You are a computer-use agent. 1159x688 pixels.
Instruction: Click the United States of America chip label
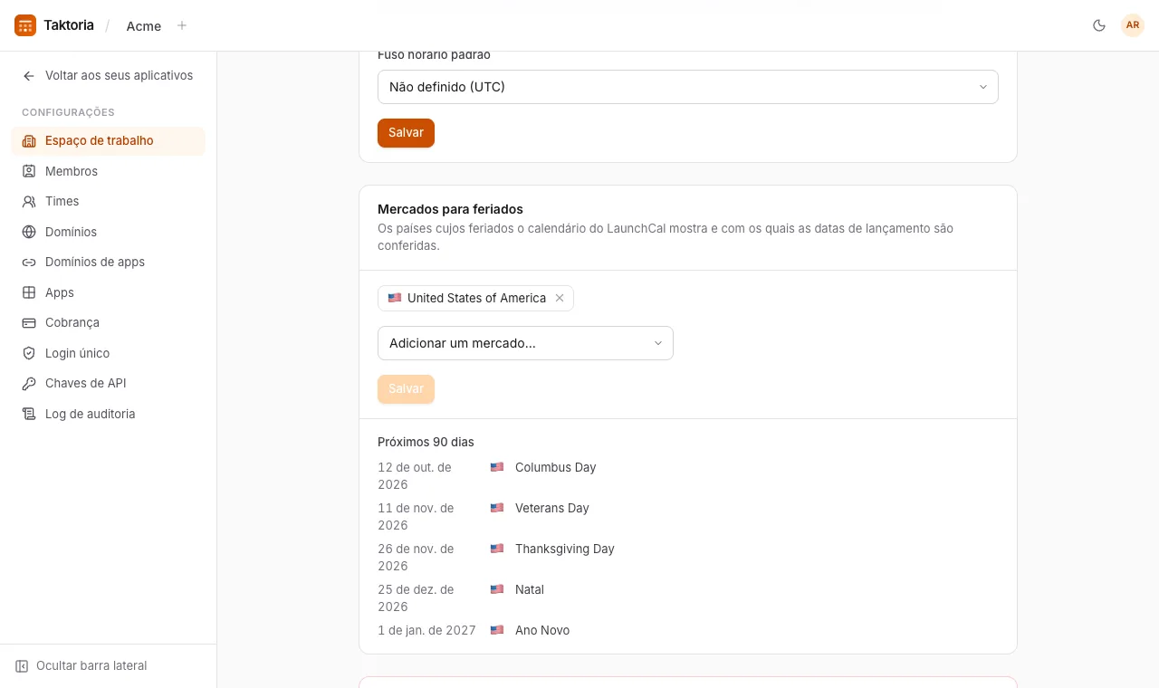(476, 298)
